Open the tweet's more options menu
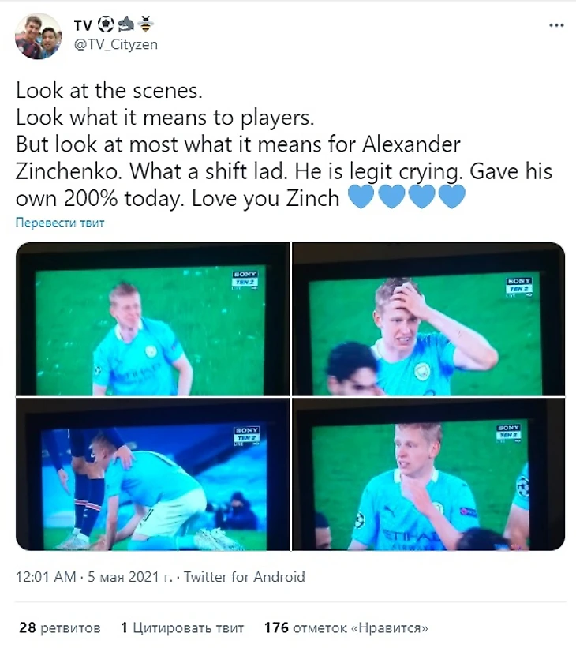 [556, 25]
